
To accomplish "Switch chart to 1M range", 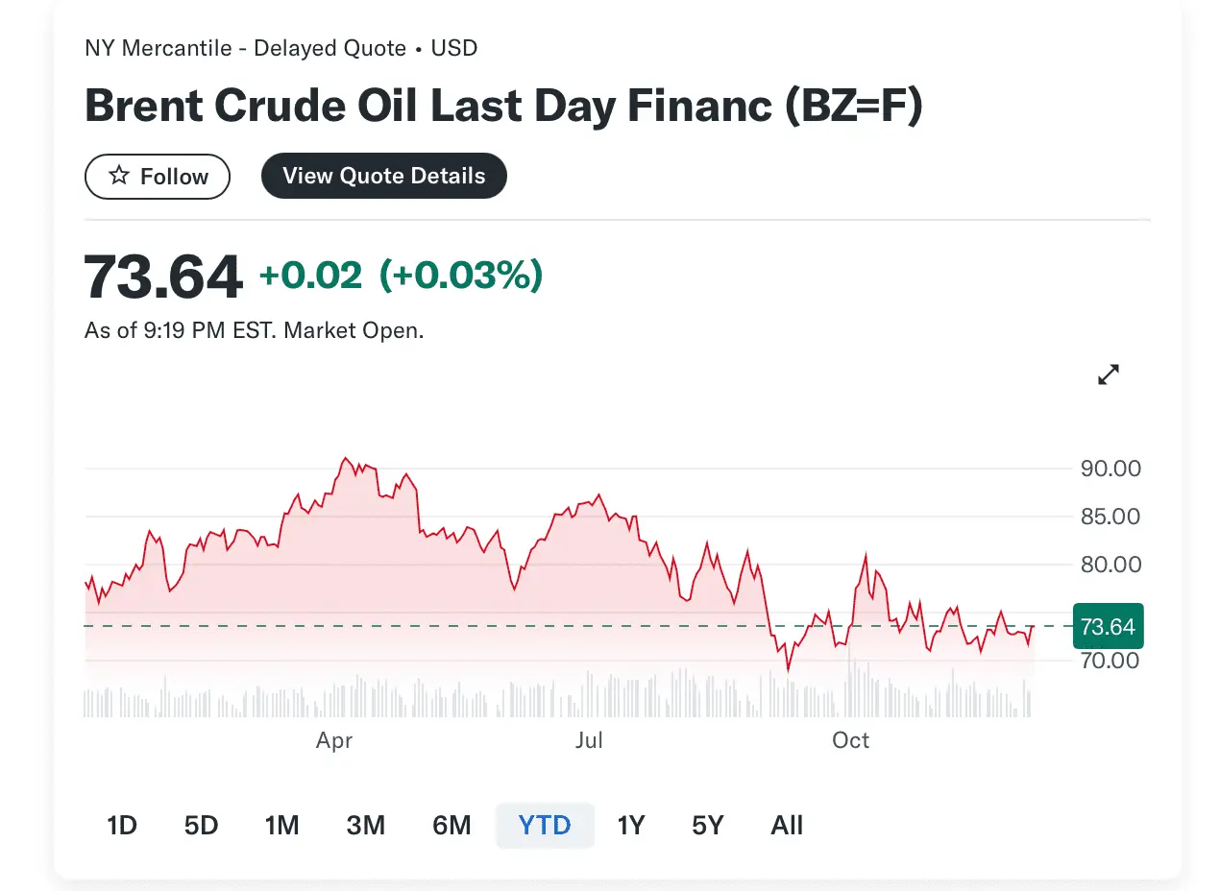I will [282, 826].
